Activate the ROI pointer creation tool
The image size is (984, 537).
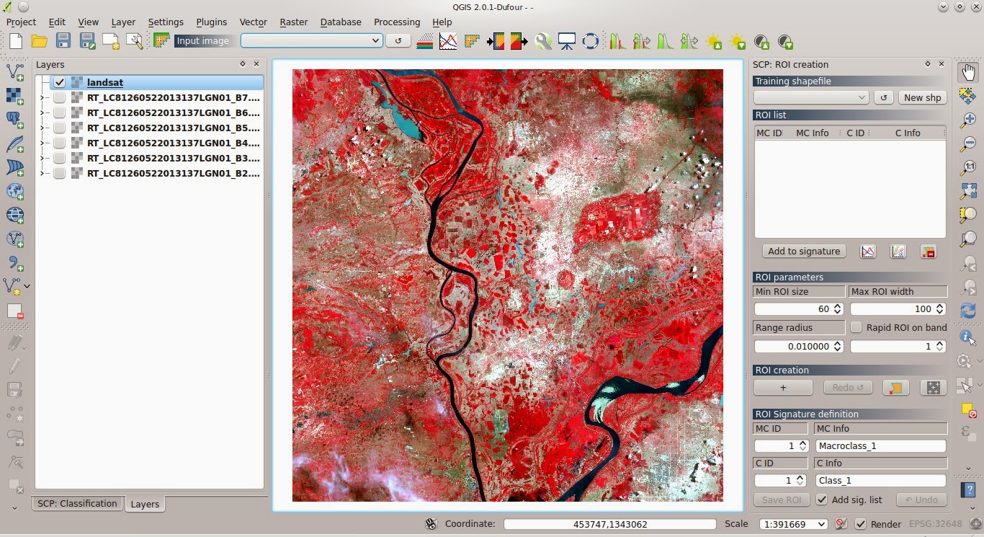783,387
